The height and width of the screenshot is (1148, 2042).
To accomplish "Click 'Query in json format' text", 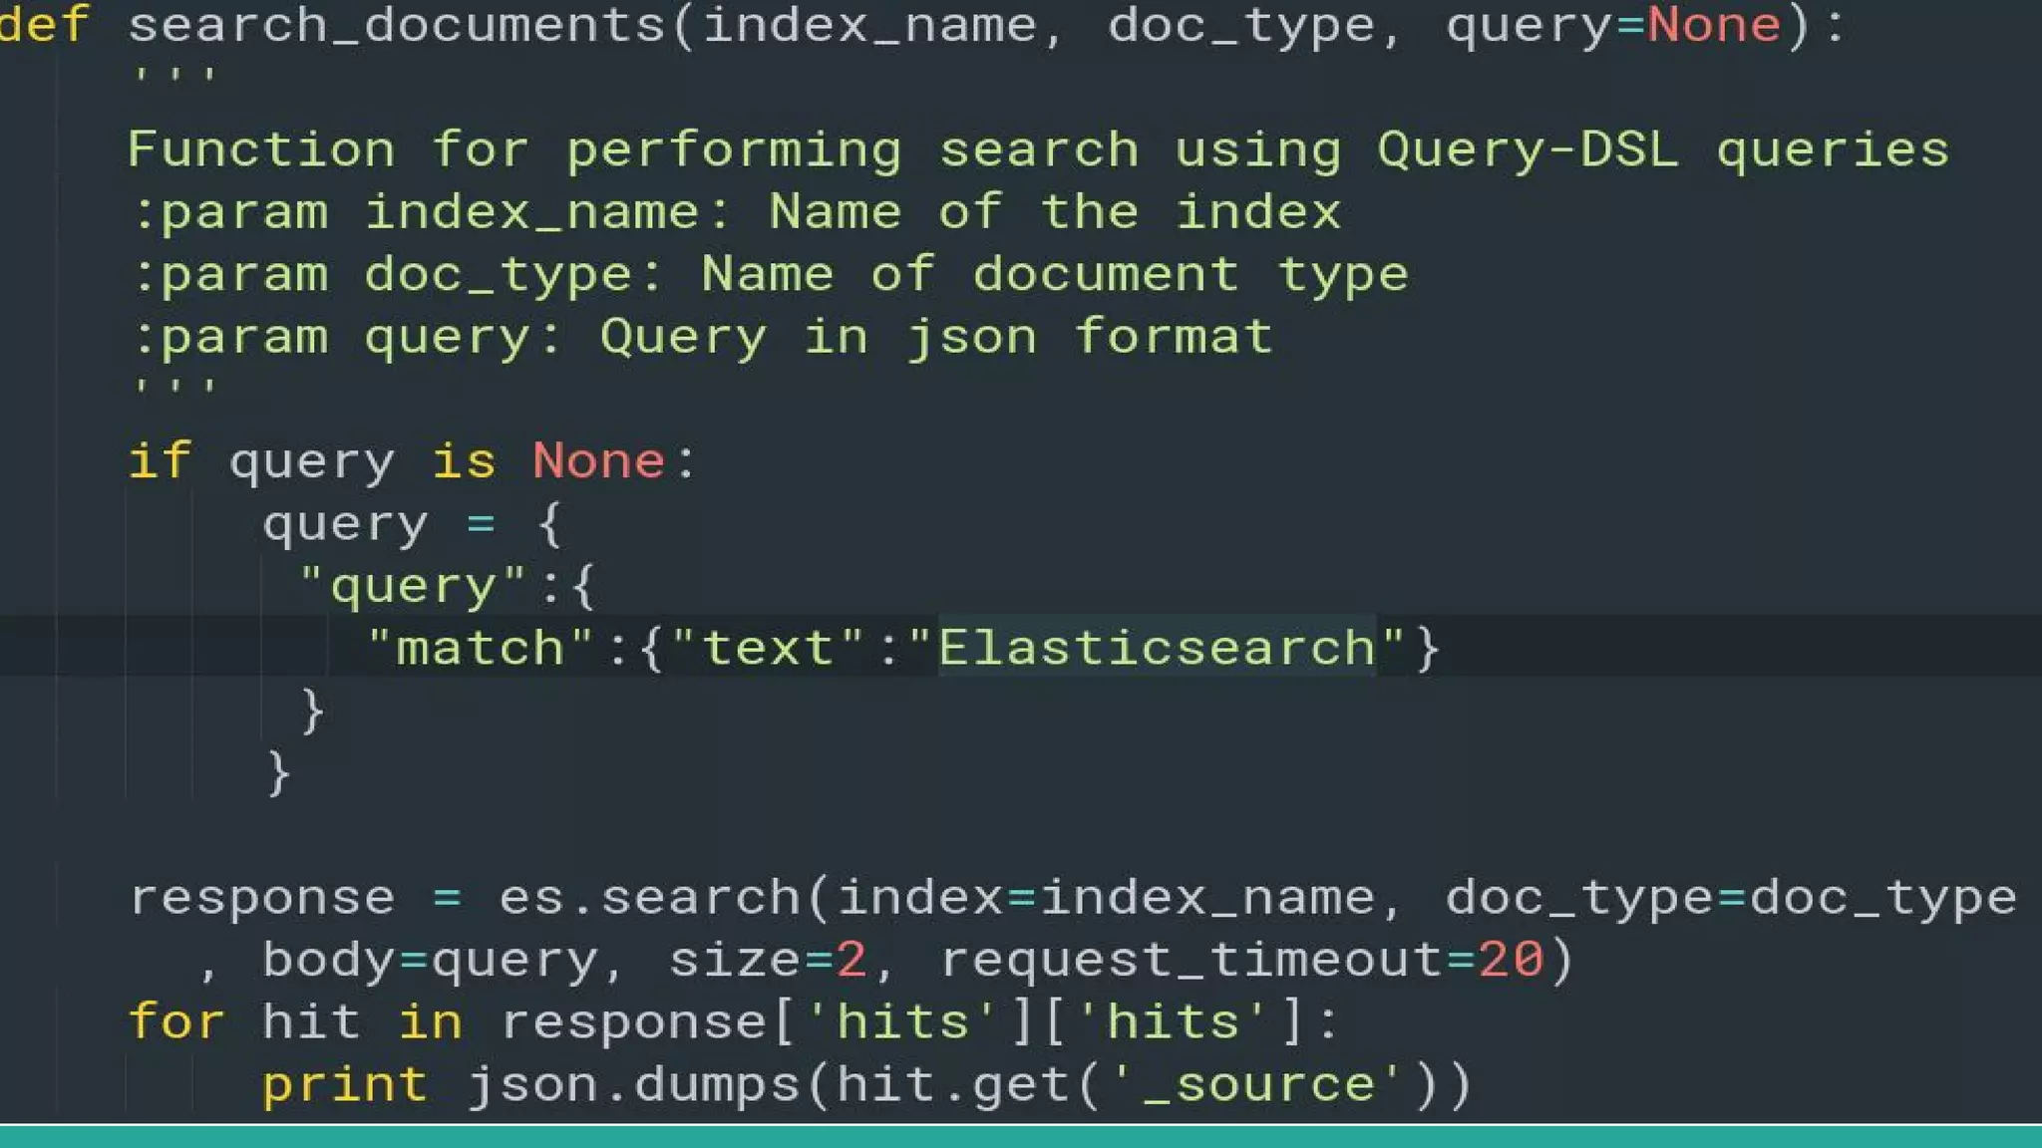I will 935,337.
